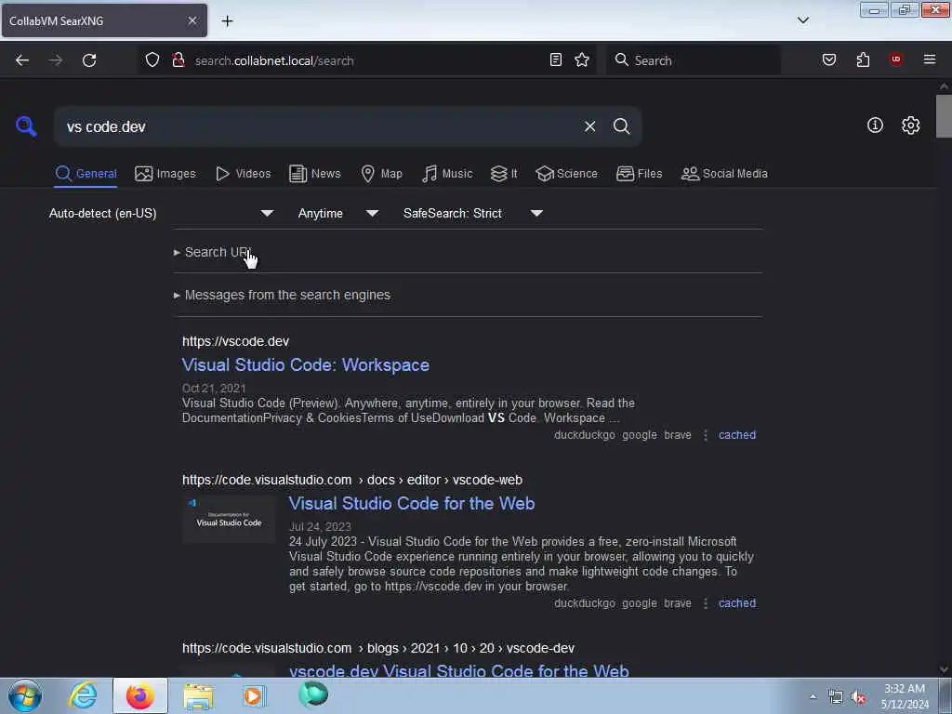Viewport: 952px width, 714px height.
Task: Switch to the Map category tab
Action: 381,174
